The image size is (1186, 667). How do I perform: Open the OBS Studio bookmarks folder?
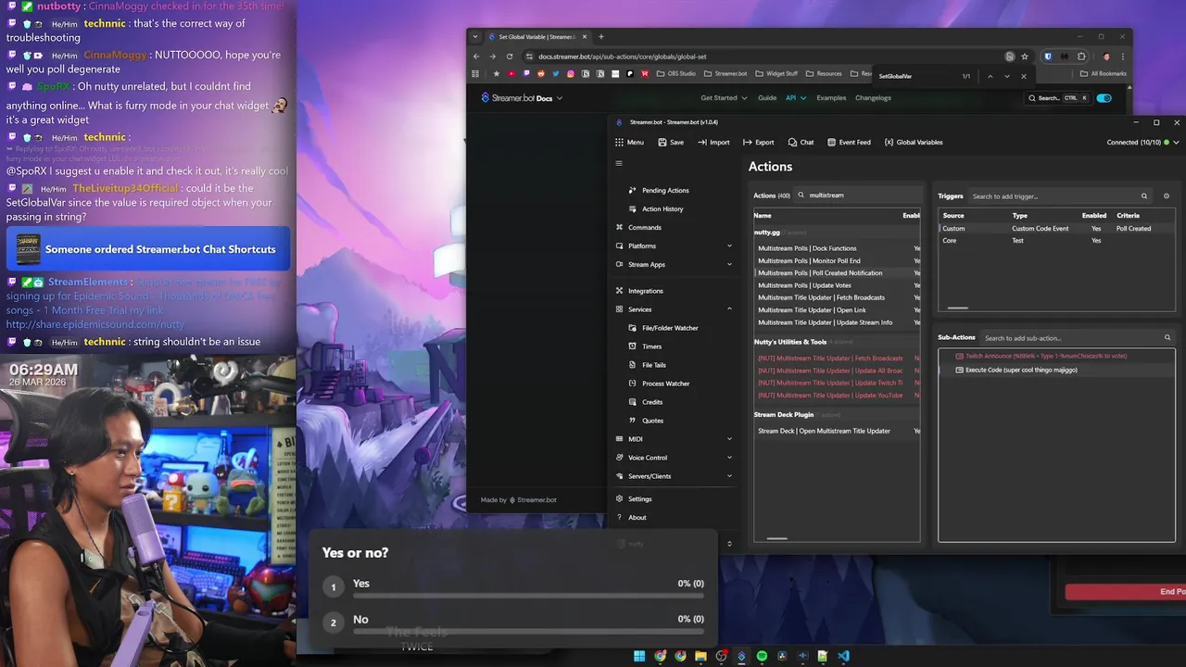pos(676,73)
